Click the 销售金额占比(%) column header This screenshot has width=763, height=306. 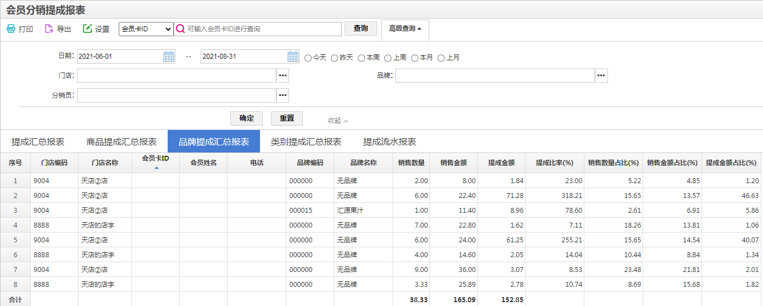[672, 163]
